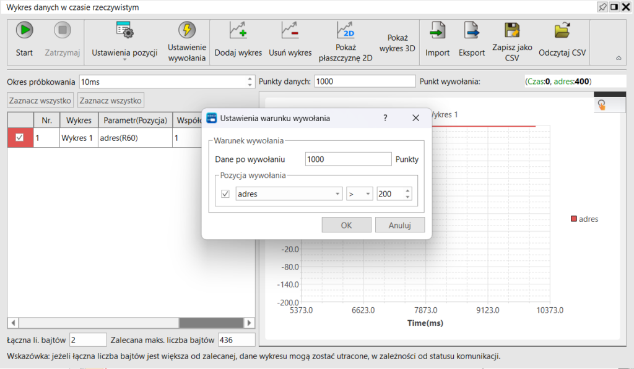Toggle the Wykres 1 row checkbox
Screen dimensions: 634x369
(x=19, y=138)
